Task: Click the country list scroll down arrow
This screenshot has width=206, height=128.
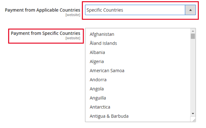Action: (193, 114)
